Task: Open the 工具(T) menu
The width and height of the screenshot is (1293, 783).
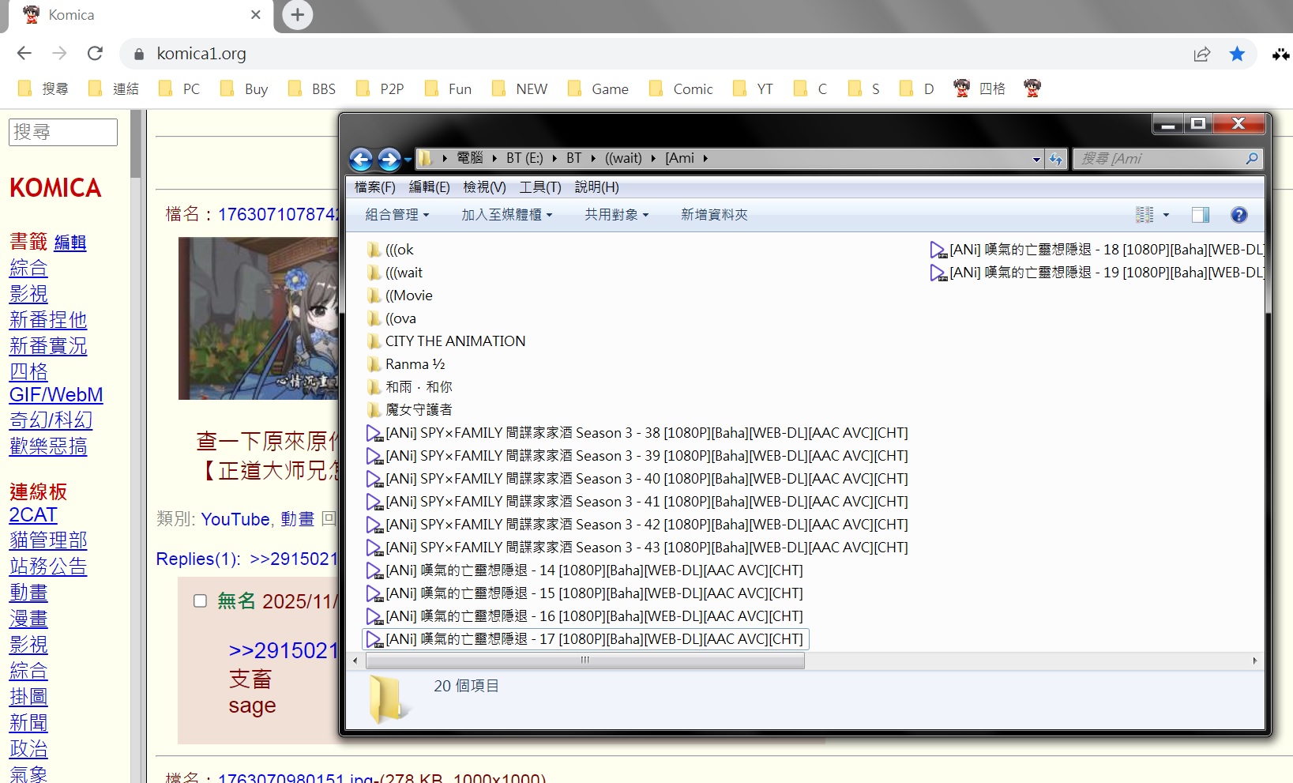Action: click(539, 187)
